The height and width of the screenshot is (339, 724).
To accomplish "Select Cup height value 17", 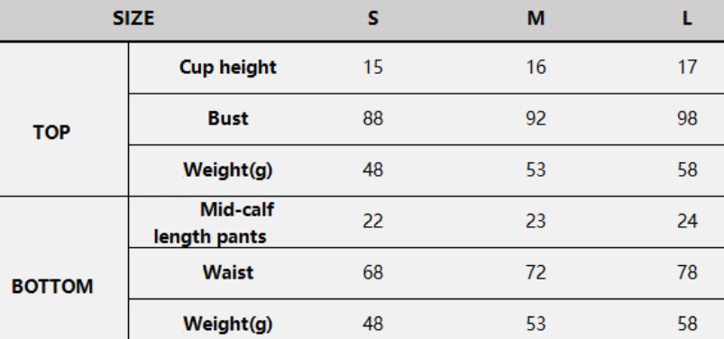I will [x=687, y=68].
